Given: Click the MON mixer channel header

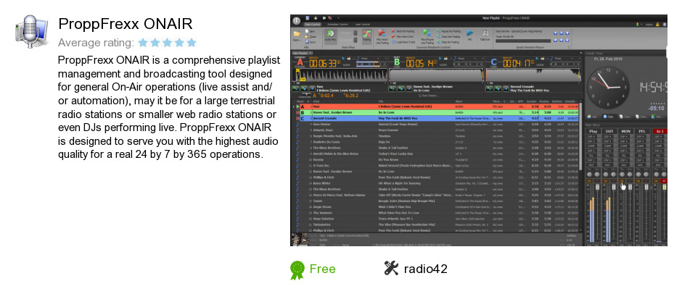Looking at the screenshot, I should click(625, 131).
